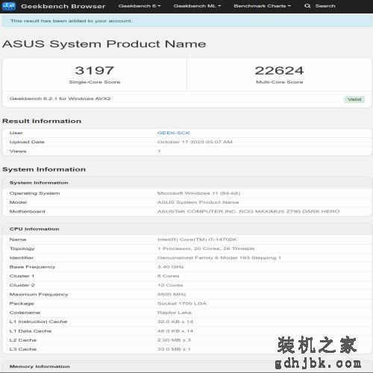Click the L2 Cache label
373x373 pixels.
coord(23,340)
